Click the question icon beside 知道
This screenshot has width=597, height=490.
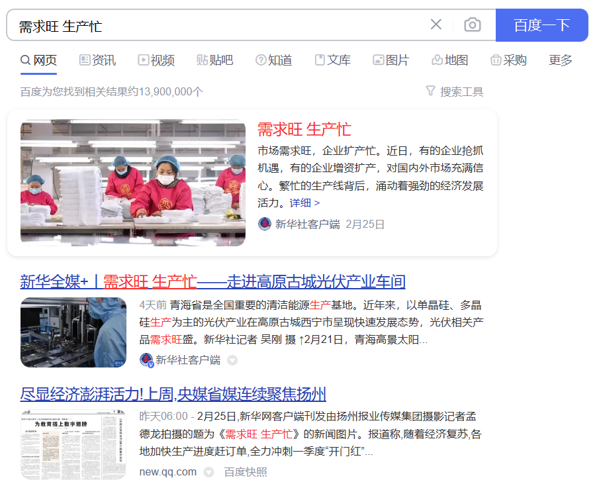tap(261, 60)
